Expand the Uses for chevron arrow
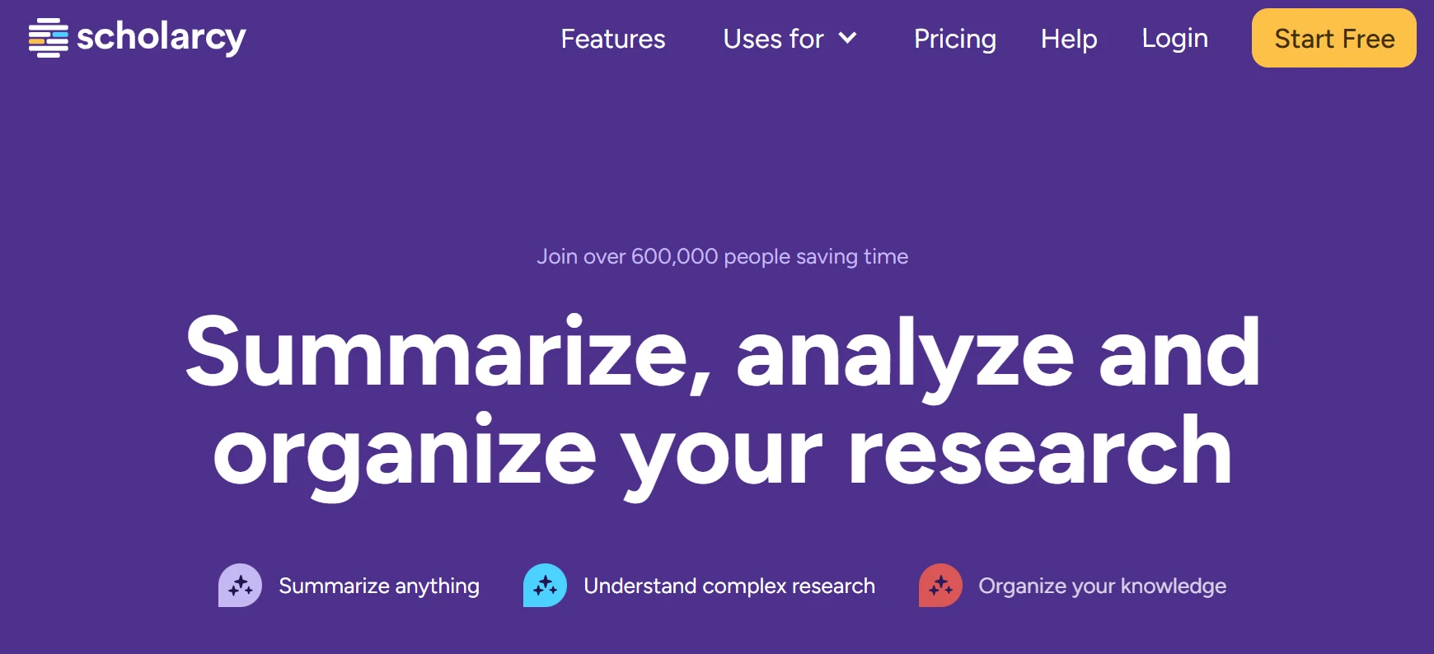1434x654 pixels. coord(848,38)
